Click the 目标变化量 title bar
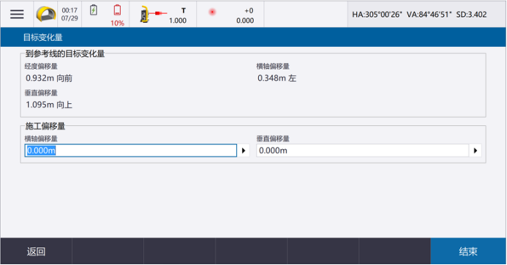 pos(253,37)
